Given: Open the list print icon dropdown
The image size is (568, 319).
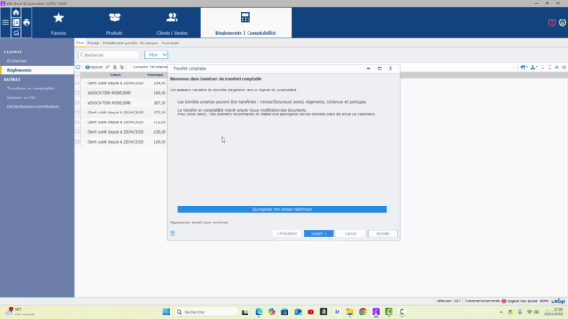Looking at the screenshot, I should click(524, 67).
